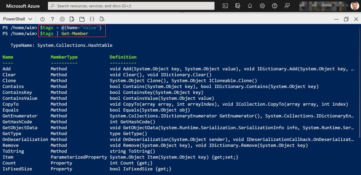Image resolution: width=361 pixels, height=175 pixels.
Task: Open new session icon in shell toolbar
Action: (x=82, y=19)
